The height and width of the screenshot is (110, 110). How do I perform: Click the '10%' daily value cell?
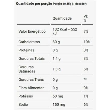pos(87,42)
